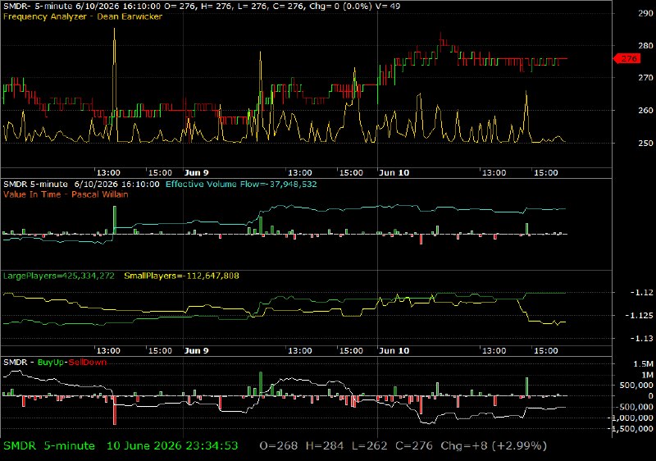Click the SMDR 5-minute OHLC header text
The width and height of the screenshot is (656, 461).
pyautogui.click(x=202, y=7)
